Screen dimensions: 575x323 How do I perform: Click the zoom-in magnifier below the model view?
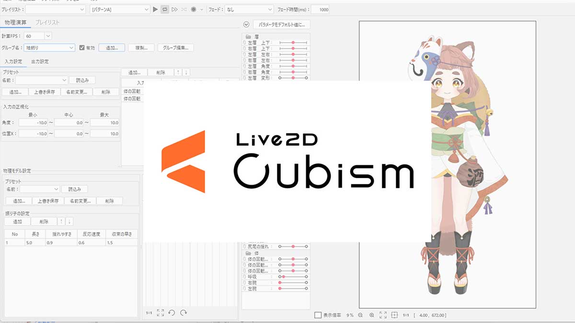pos(372,315)
